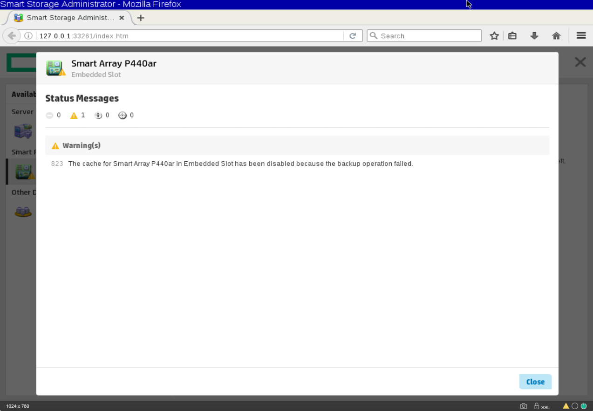Open the Firefox hamburger menu

(581, 36)
